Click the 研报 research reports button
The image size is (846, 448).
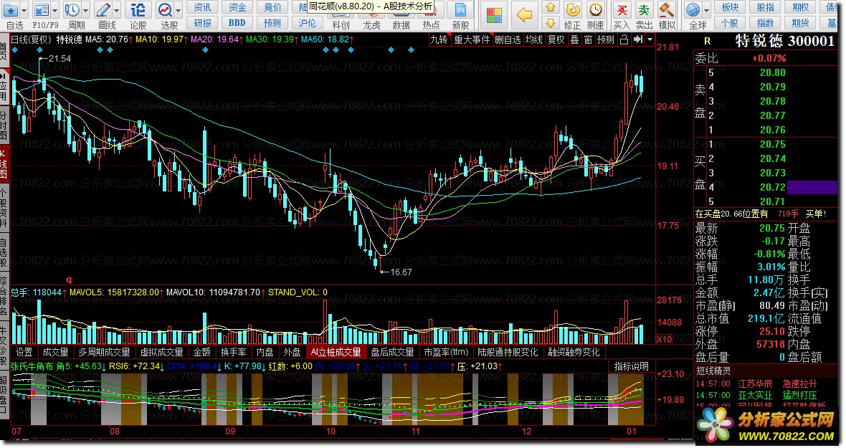coord(202,23)
